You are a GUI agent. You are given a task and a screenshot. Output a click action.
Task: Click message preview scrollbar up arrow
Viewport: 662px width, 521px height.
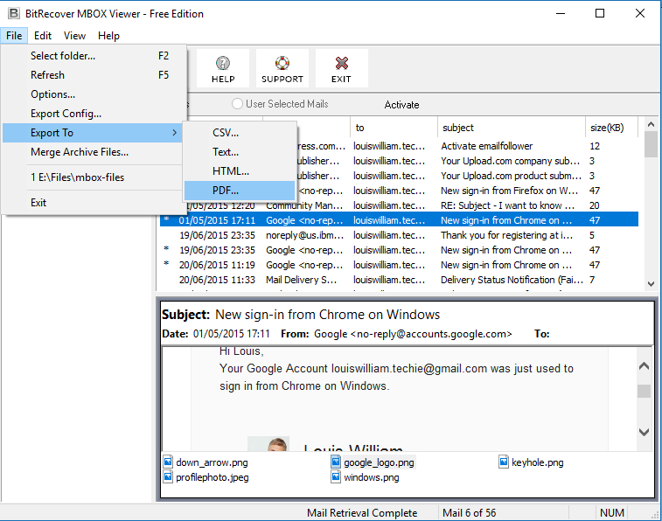click(644, 365)
